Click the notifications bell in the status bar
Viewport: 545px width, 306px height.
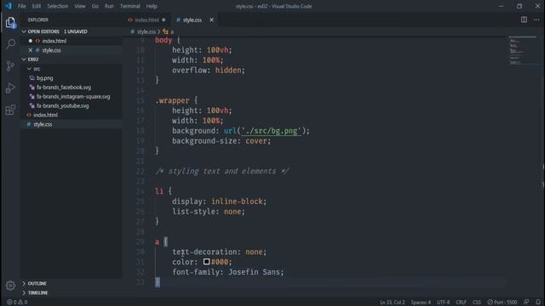pyautogui.click(x=538, y=303)
